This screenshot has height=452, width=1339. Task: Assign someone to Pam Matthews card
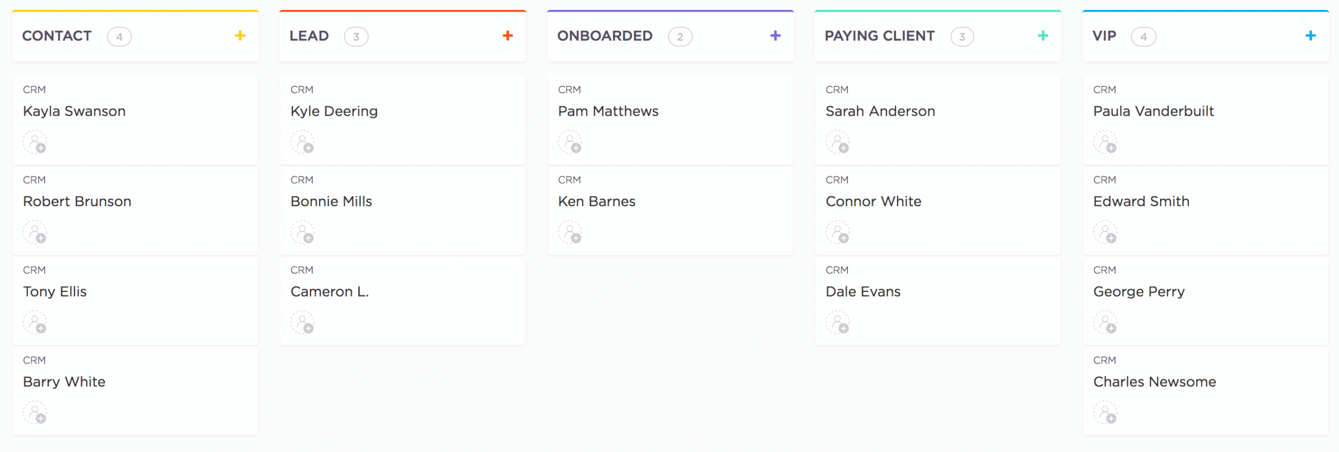click(x=570, y=142)
